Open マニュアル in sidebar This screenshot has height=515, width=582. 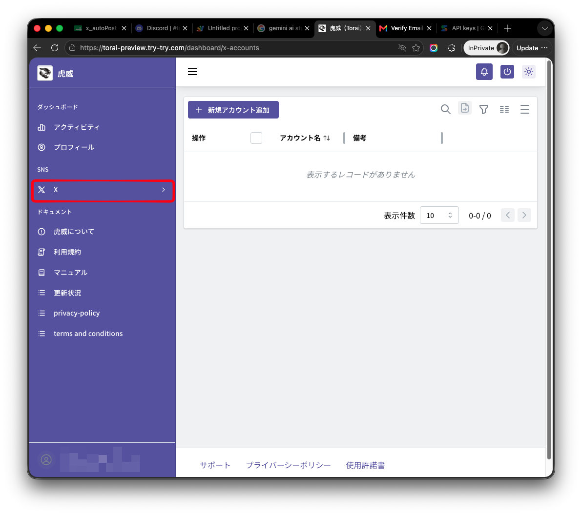(103, 273)
